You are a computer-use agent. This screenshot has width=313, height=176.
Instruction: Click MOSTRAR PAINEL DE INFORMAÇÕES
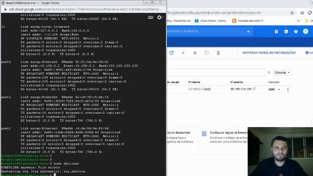[269, 53]
